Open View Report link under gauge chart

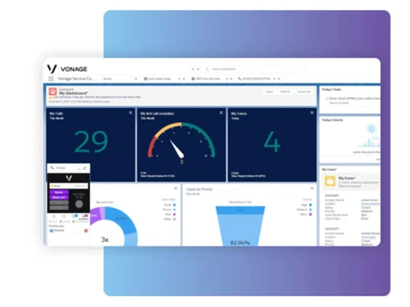coord(157,176)
